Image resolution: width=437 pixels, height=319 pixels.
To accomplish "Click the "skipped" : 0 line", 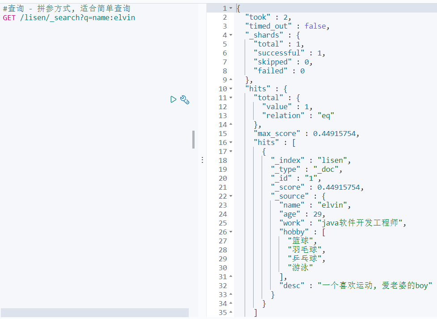I will click(x=283, y=62).
